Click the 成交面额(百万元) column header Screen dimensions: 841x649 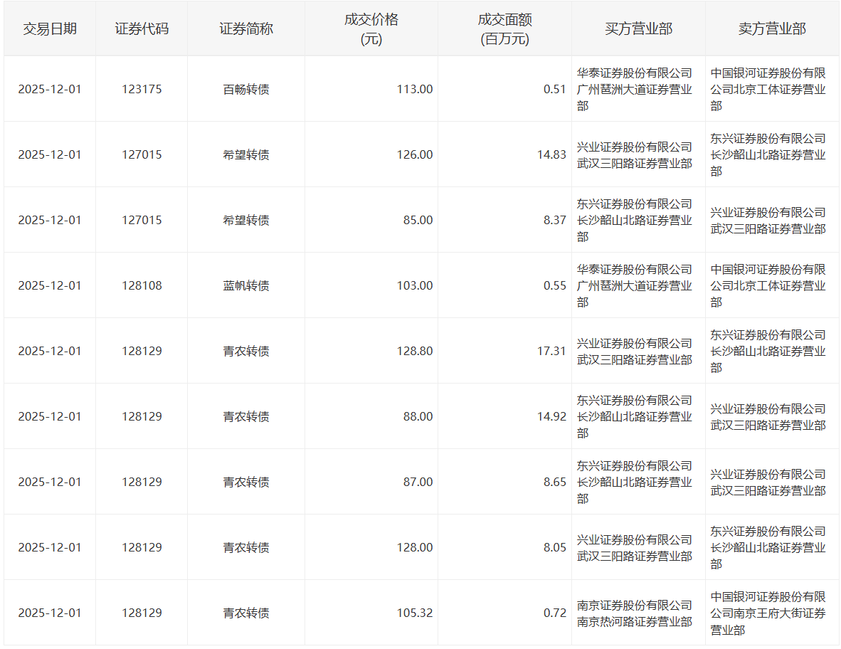504,29
